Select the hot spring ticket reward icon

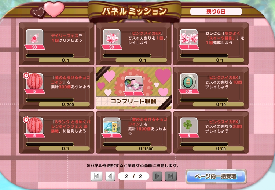click(112, 125)
